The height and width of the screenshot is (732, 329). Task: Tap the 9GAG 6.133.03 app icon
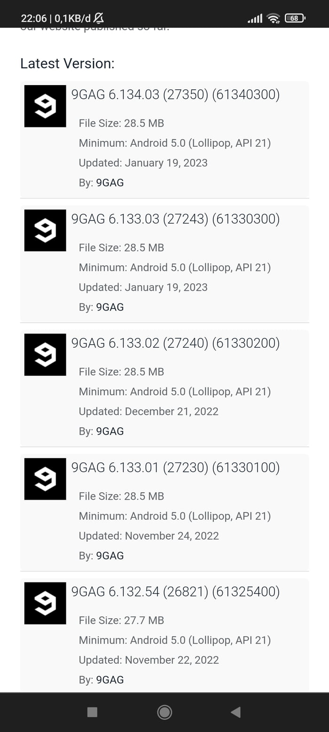tap(45, 231)
